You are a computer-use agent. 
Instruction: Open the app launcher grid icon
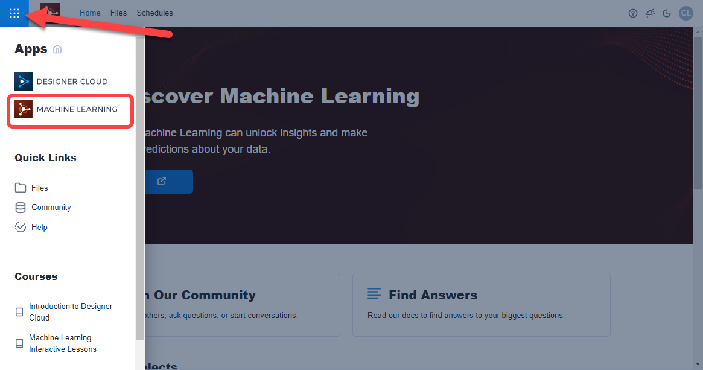click(x=14, y=13)
